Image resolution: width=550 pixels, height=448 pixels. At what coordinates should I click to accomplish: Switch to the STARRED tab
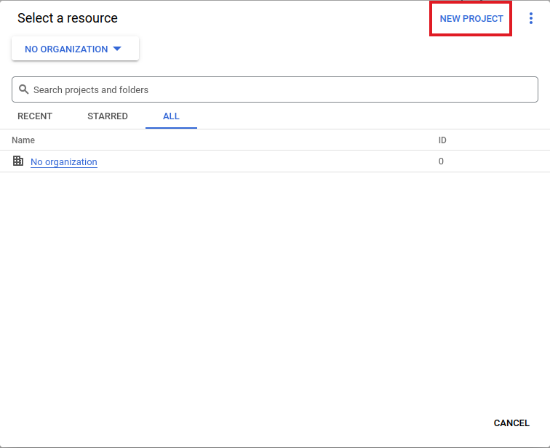click(x=108, y=116)
